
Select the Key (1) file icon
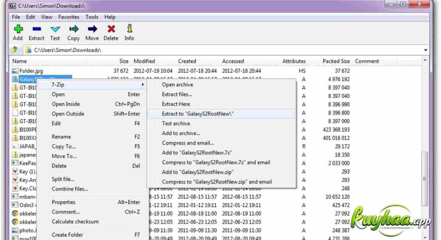[x=15, y=172]
